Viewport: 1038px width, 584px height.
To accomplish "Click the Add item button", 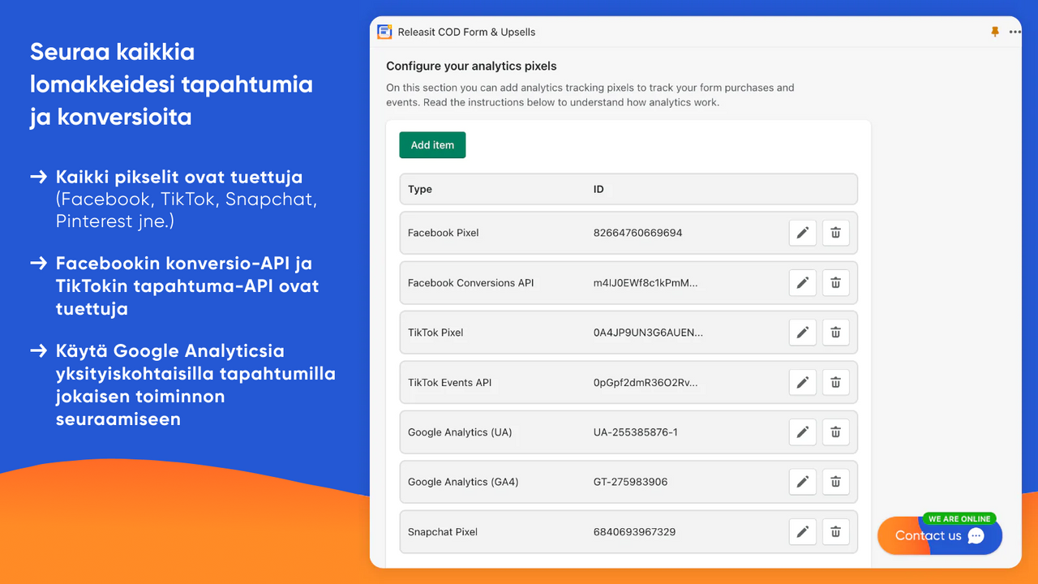I will (x=432, y=145).
